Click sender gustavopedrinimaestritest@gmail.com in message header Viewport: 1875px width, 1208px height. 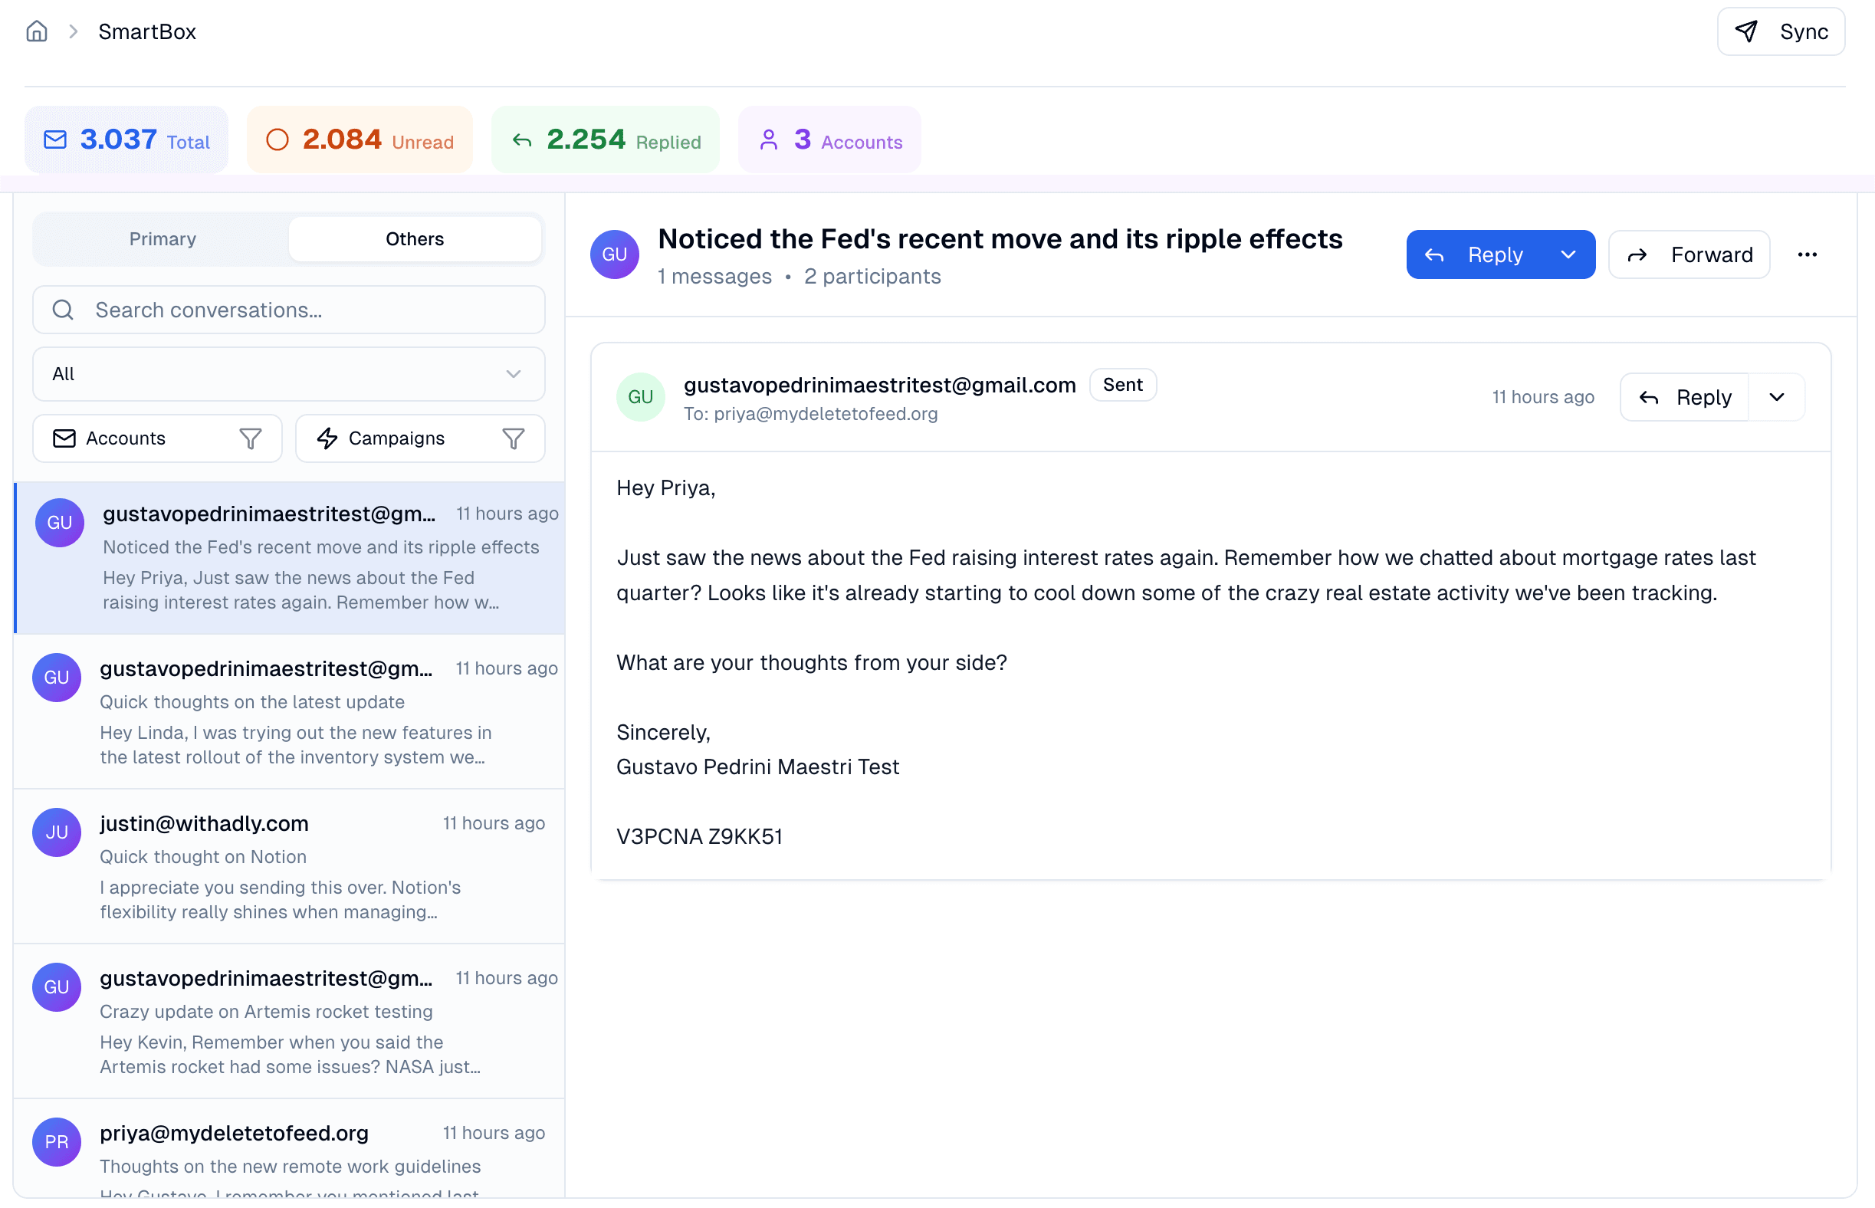[x=879, y=385]
